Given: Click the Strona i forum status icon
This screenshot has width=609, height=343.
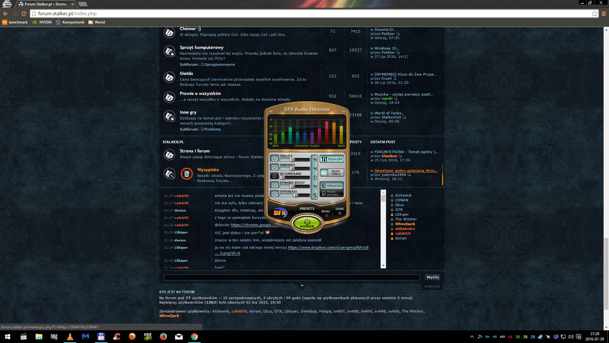Looking at the screenshot, I should click(x=169, y=155).
